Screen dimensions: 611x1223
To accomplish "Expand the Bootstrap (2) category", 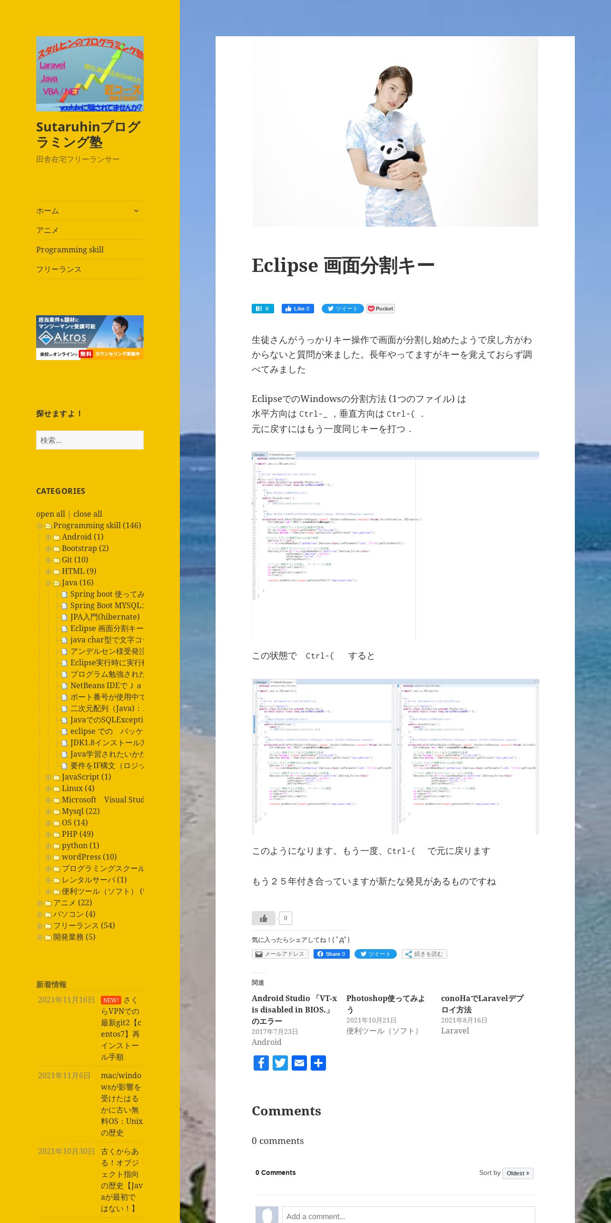I will [x=48, y=549].
